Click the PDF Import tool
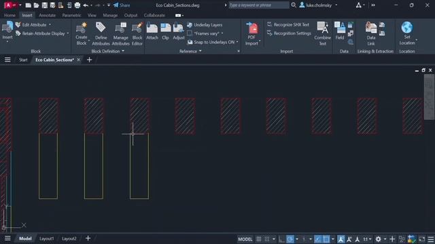This screenshot has height=244, width=435. (x=251, y=34)
